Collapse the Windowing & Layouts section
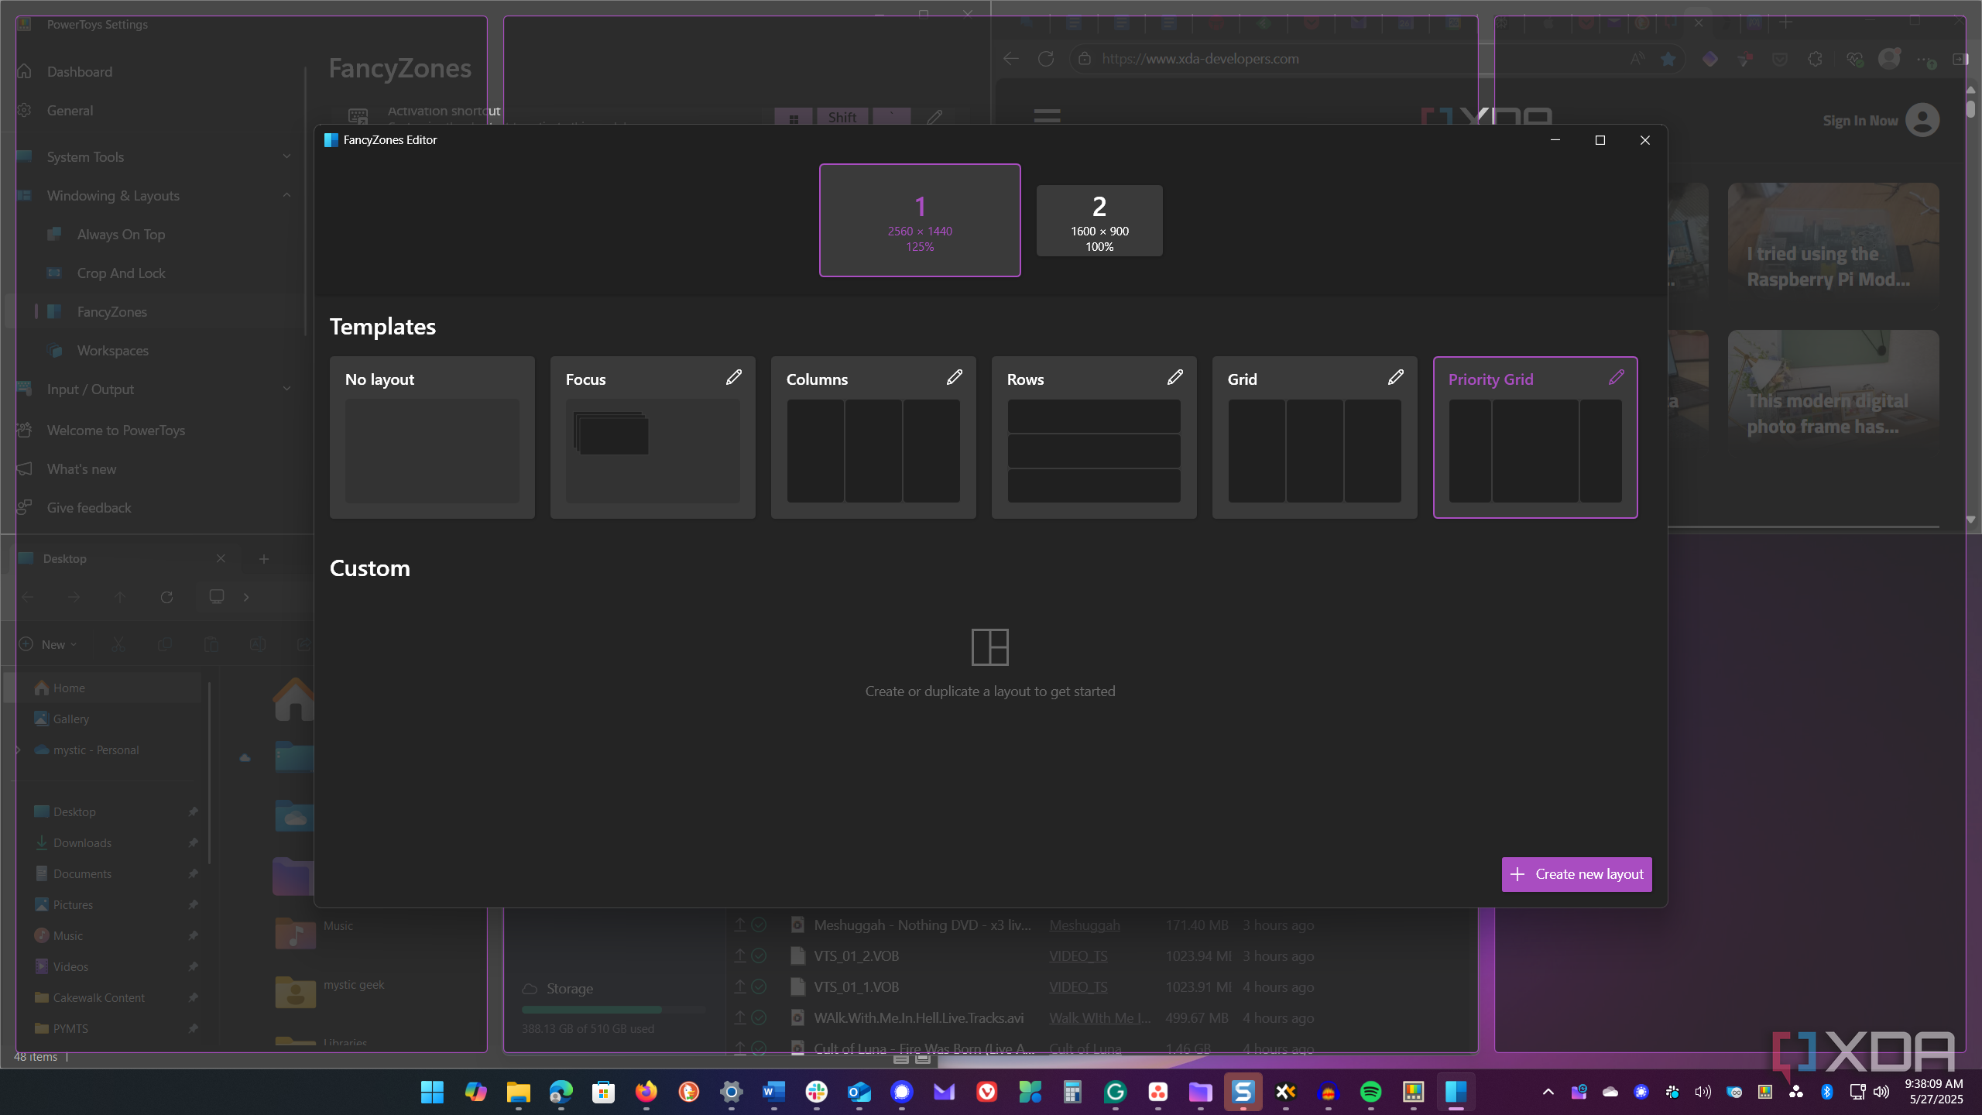1982x1115 pixels. [286, 195]
